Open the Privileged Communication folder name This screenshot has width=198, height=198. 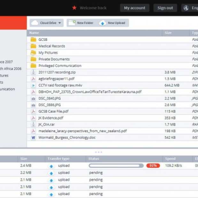coord(60,66)
